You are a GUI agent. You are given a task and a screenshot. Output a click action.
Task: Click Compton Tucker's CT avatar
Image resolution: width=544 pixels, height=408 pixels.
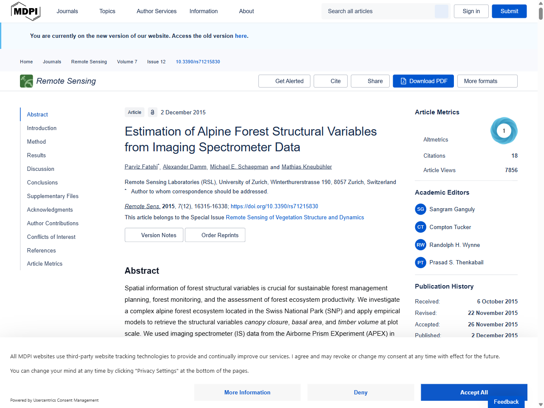pyautogui.click(x=420, y=227)
